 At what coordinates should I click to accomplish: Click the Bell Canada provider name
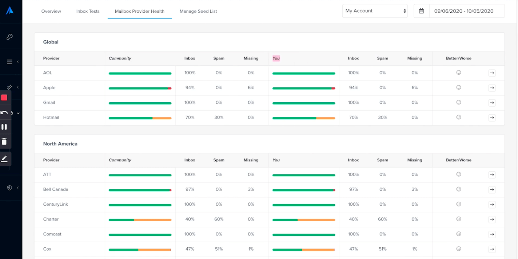point(56,189)
